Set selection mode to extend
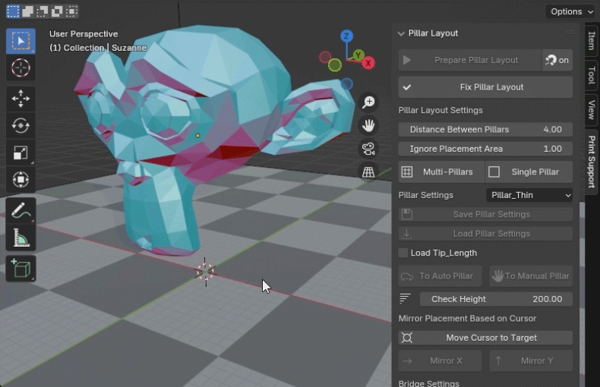Viewport: 600px width, 387px height. coord(27,11)
